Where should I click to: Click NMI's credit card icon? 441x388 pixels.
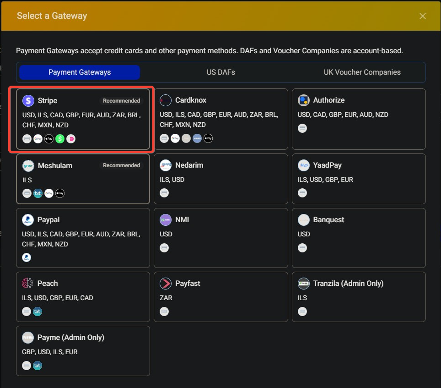pos(164,248)
